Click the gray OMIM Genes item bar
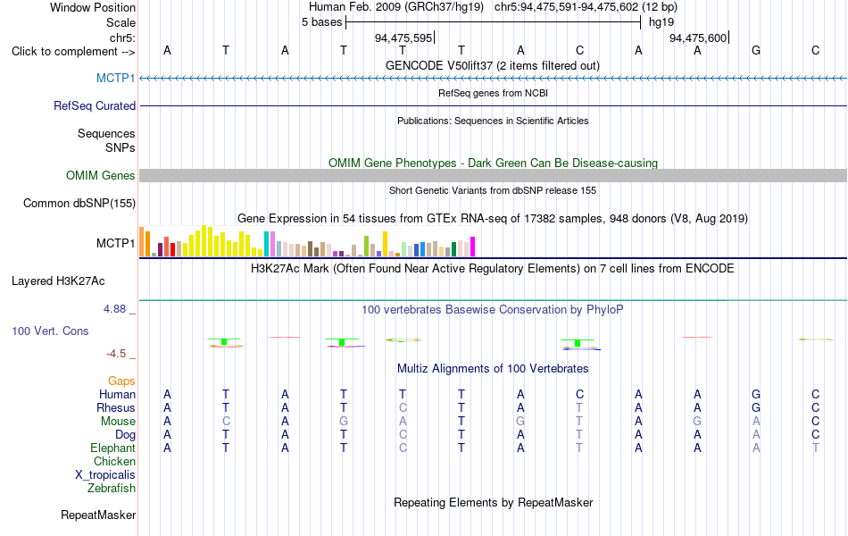 [x=494, y=175]
